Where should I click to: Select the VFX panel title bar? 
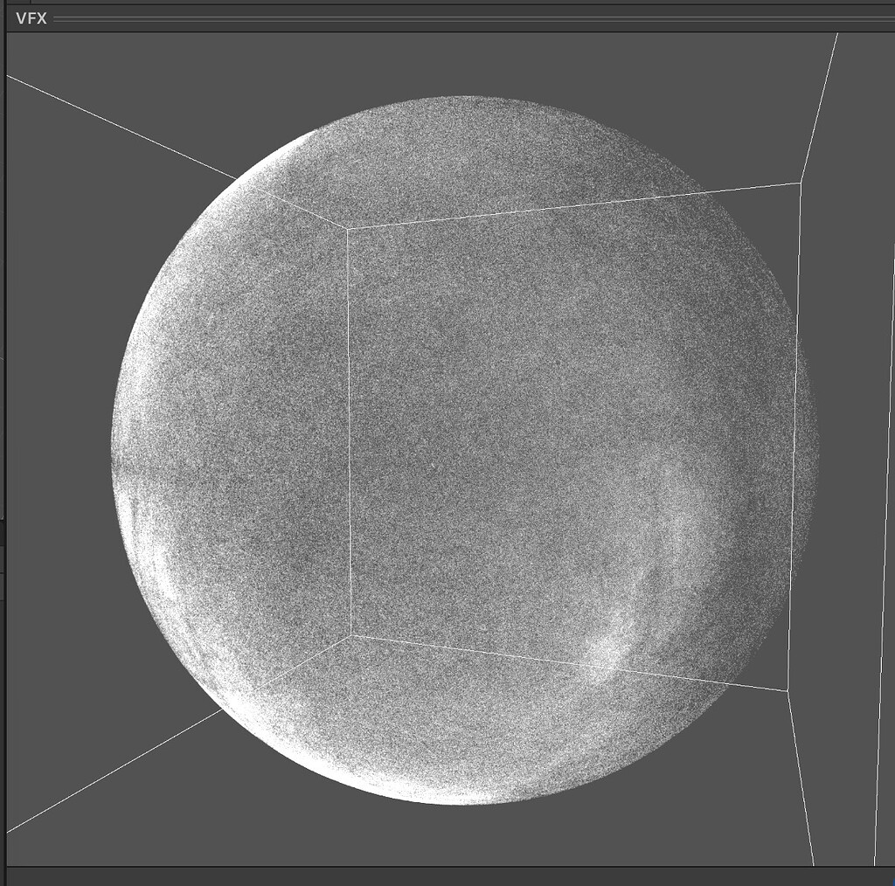(x=350, y=17)
